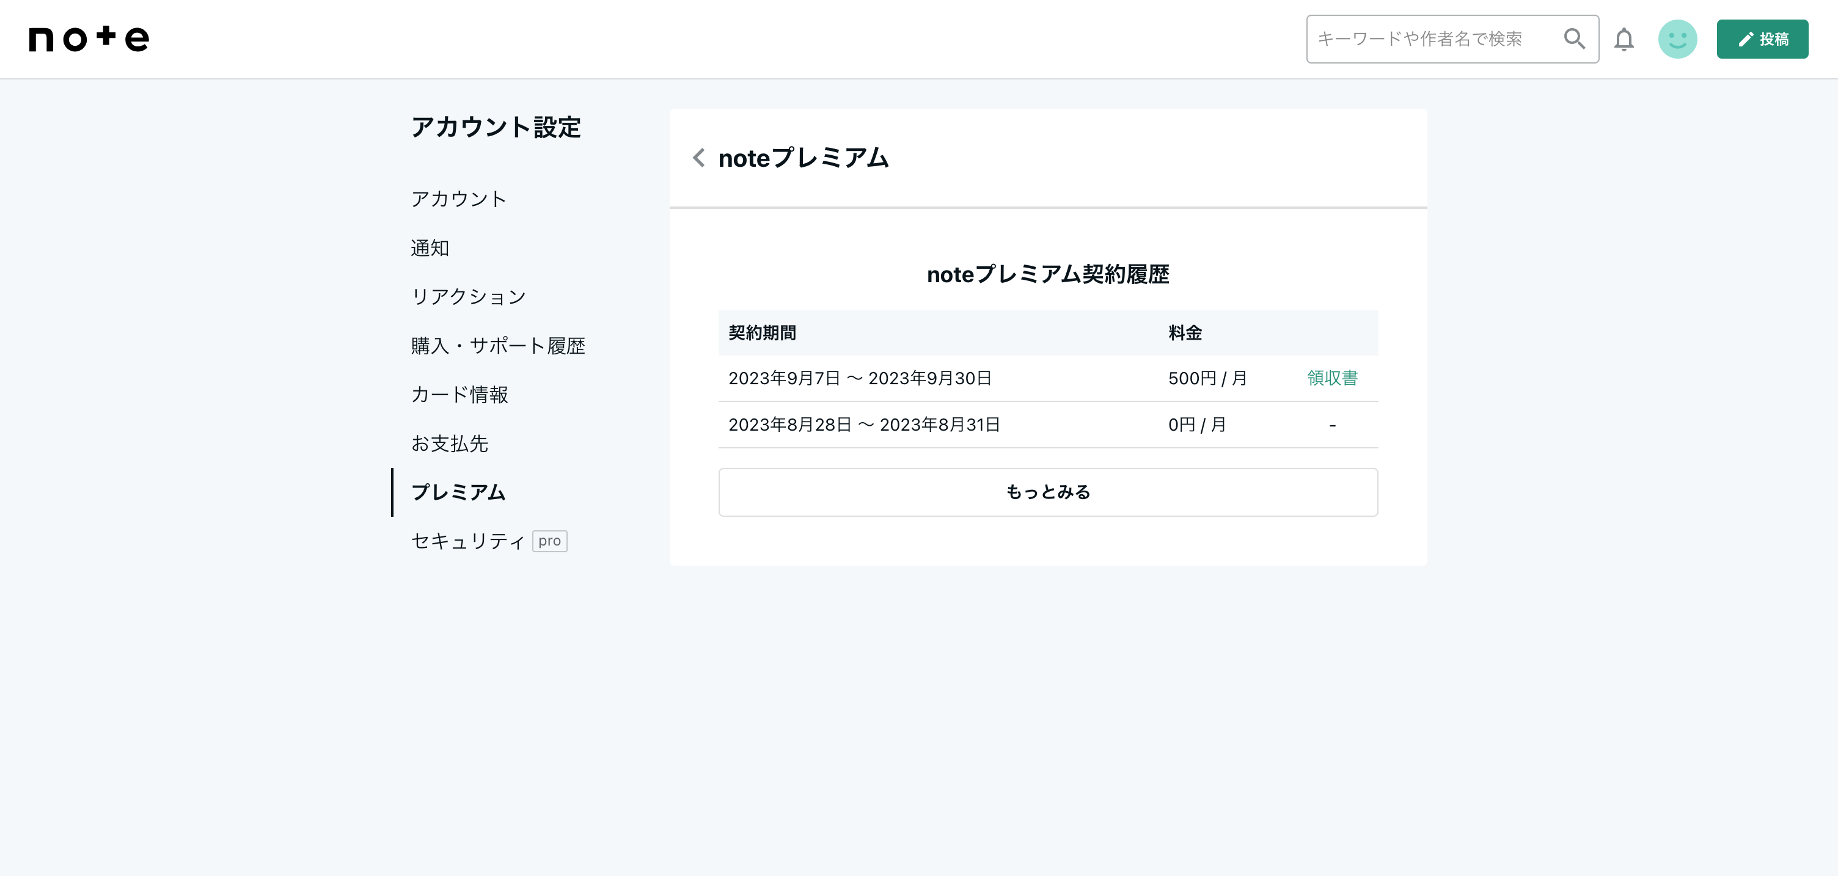This screenshot has width=1838, height=876.
Task: Click the noteプレミアム契約履歴 heading
Action: pyautogui.click(x=1047, y=275)
